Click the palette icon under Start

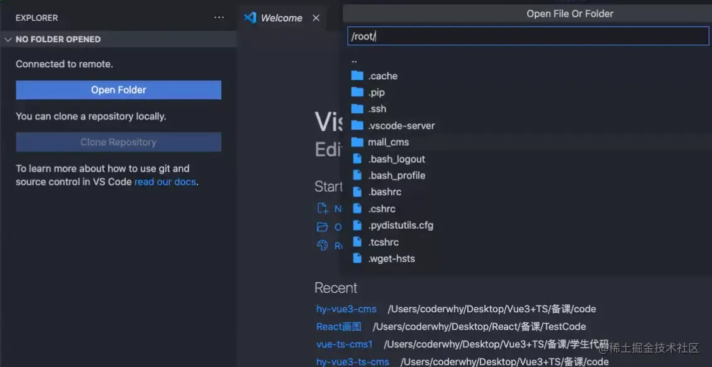(x=323, y=245)
